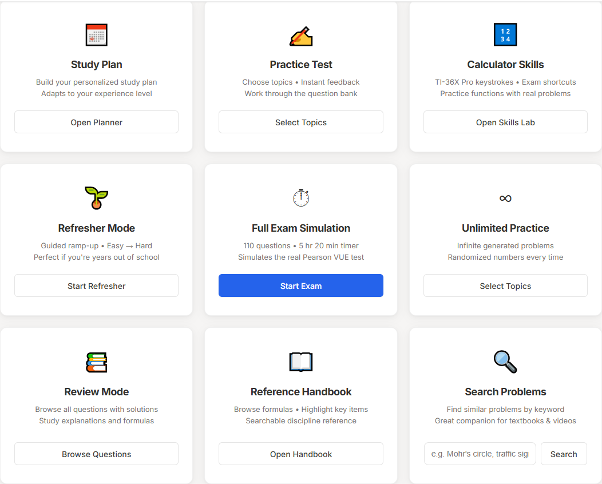Click the Calculator Skills heading

tap(505, 65)
